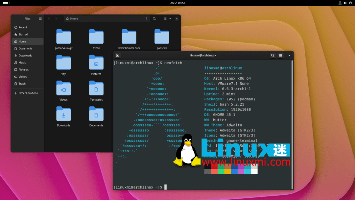Viewport: 355px width, 200px height.
Task: Toggle the terminal search bar
Action: [x=272, y=55]
